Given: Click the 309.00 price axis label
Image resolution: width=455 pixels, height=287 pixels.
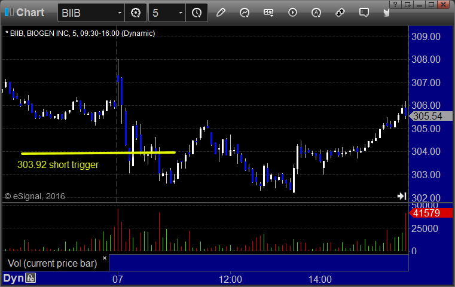Looking at the screenshot, I should point(426,36).
